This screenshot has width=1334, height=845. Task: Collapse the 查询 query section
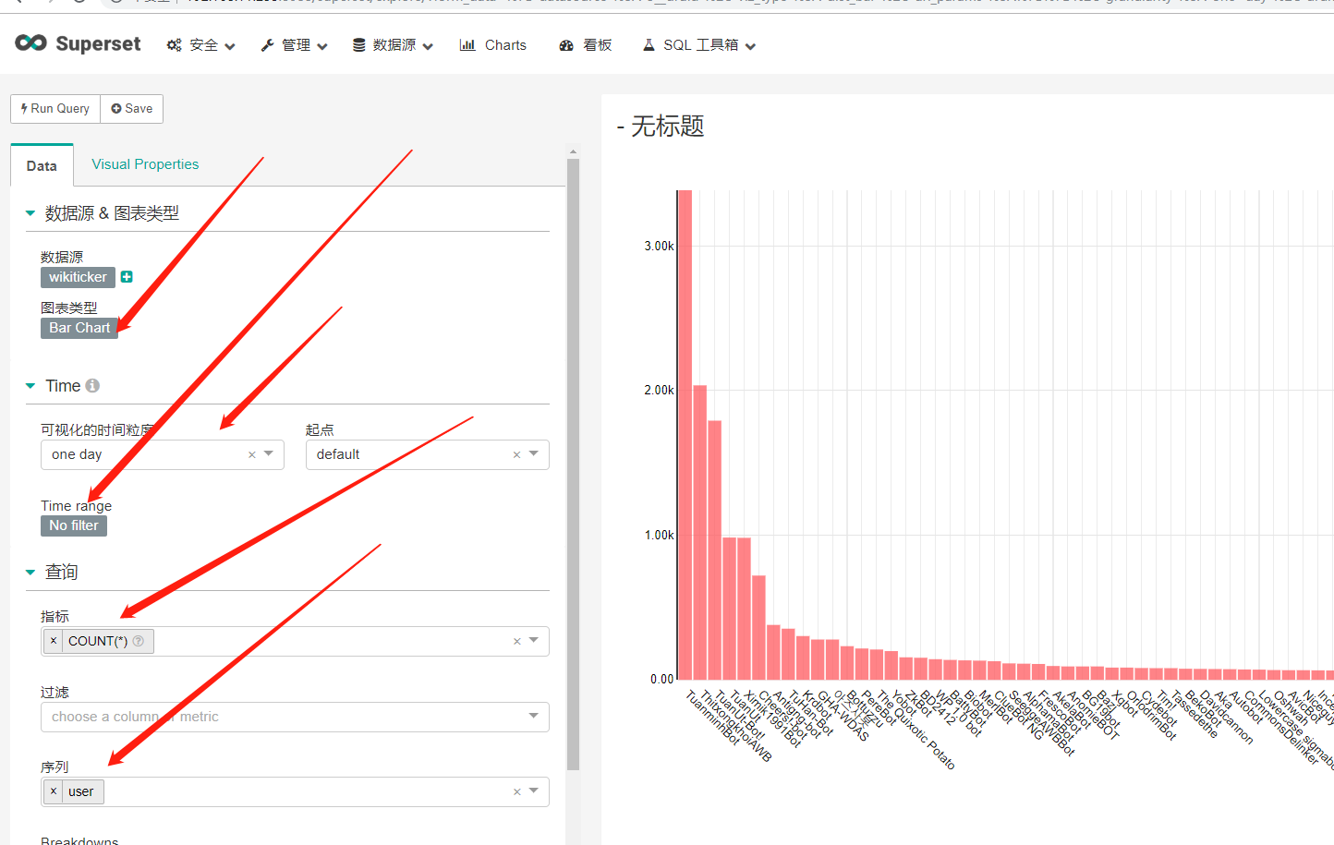(x=30, y=573)
